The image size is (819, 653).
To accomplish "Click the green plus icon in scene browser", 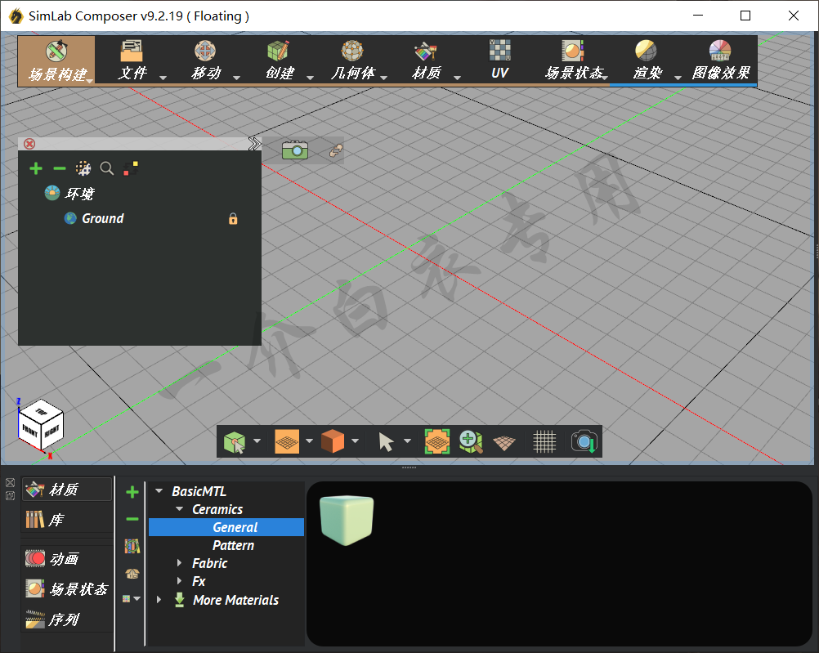I will [x=36, y=168].
